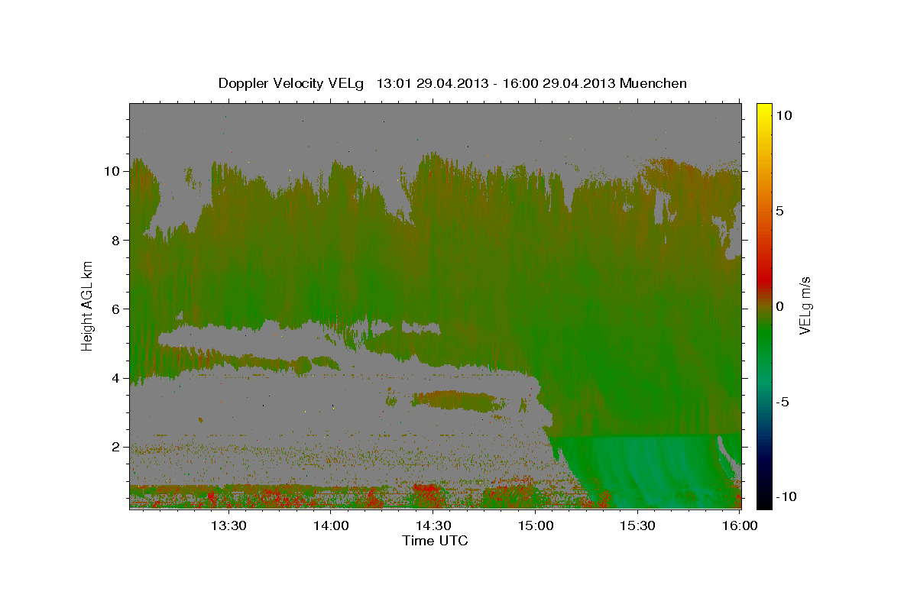Click the height axis label '4'
Screen dimensions: 917x611
[116, 377]
